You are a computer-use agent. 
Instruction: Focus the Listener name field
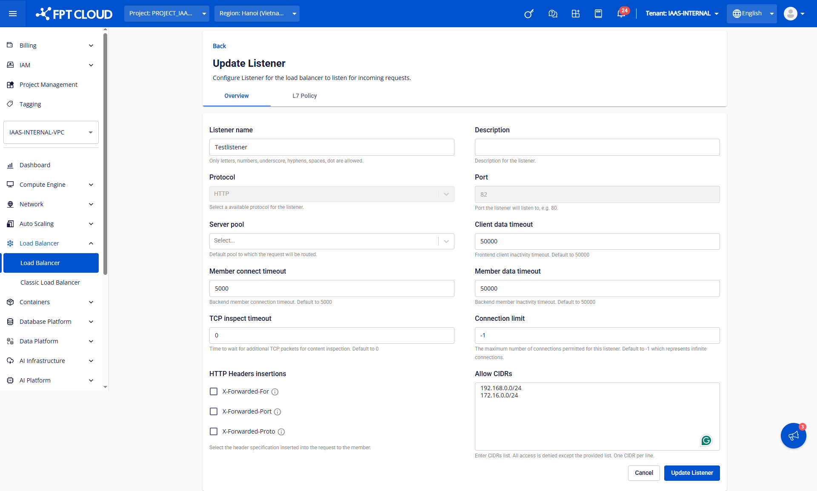[x=332, y=147]
